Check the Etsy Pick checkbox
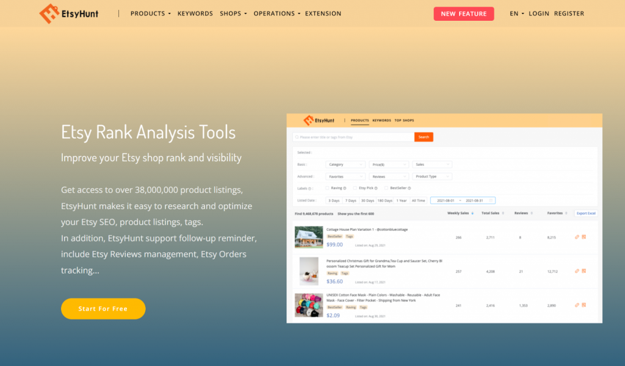The image size is (625, 366). 355,188
